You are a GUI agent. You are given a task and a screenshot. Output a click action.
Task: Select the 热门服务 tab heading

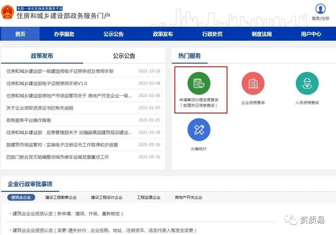point(190,56)
